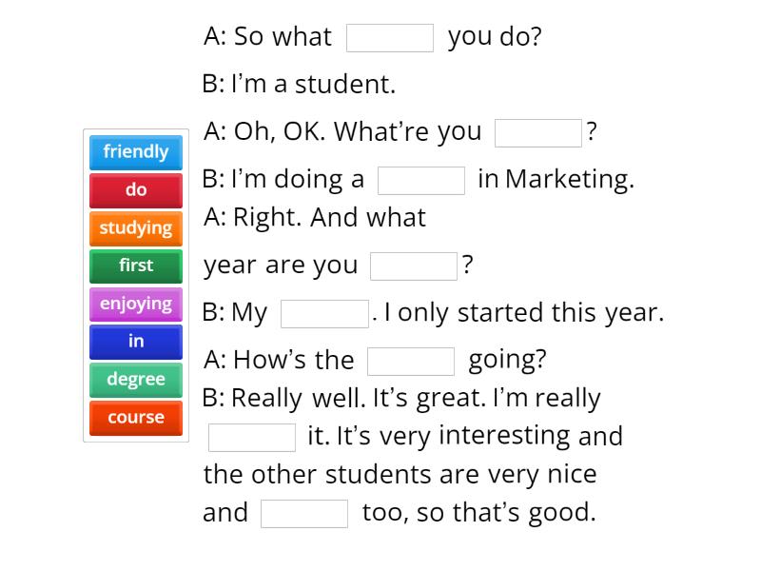Select the word tile 'in'
Viewport: 761px width, 571px height.
pos(135,342)
